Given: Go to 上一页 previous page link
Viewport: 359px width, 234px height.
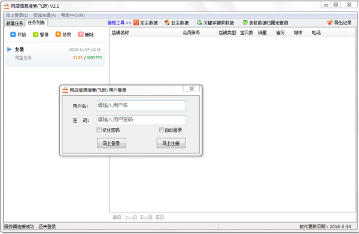Looking at the screenshot, I should point(130,217).
